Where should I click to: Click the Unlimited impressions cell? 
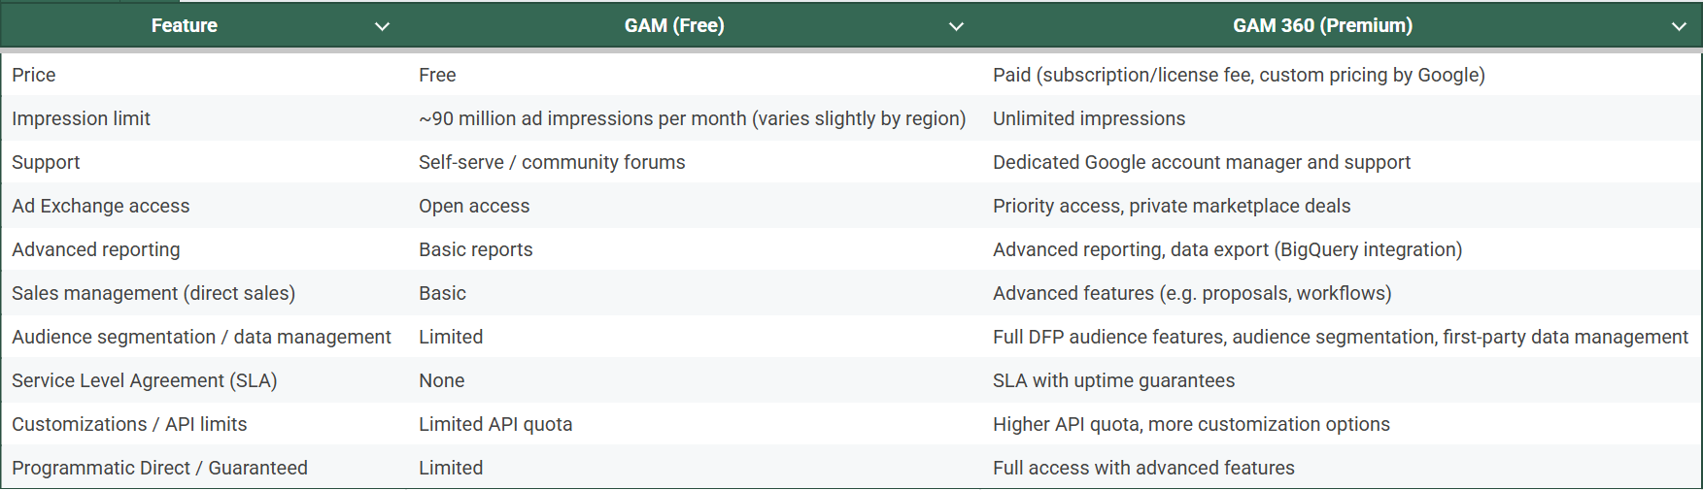click(x=1089, y=118)
